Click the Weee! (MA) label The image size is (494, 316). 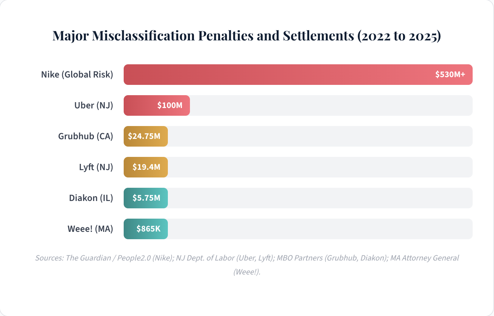click(90, 229)
